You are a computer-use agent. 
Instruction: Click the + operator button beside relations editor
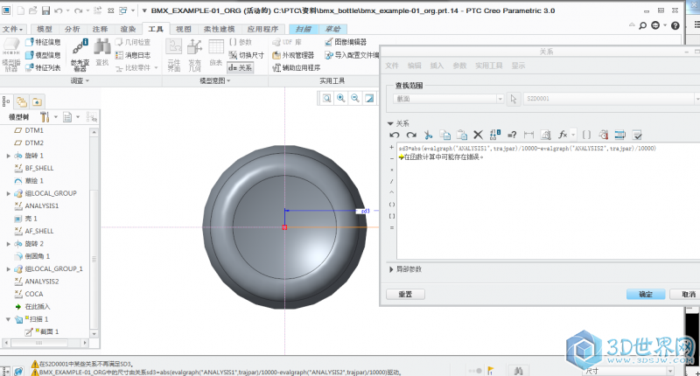[392, 147]
